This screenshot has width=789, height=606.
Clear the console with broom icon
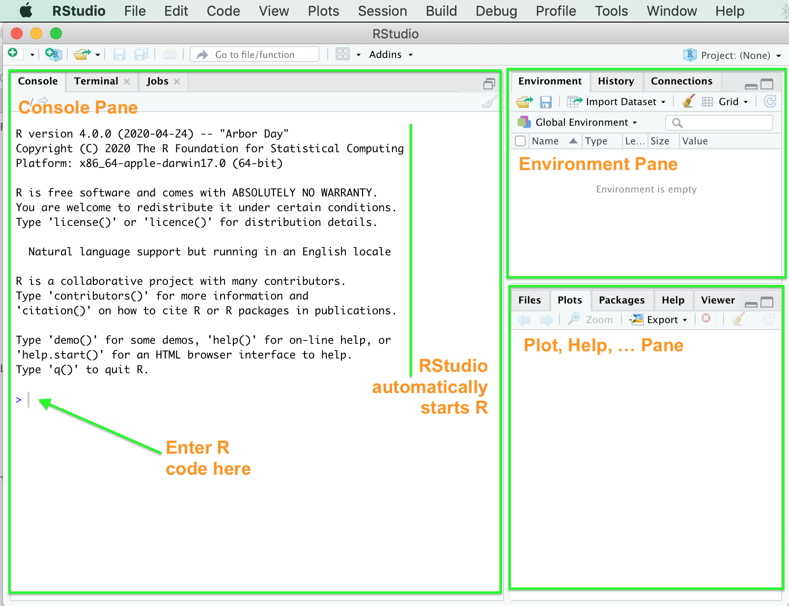(489, 102)
